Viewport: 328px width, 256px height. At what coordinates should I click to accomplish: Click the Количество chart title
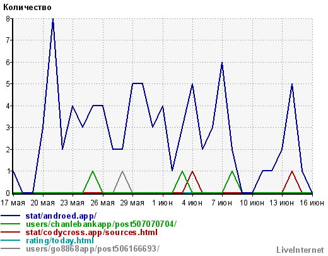[27, 8]
